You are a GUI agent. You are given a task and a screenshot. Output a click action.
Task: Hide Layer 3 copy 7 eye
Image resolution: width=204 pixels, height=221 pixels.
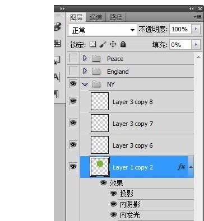point(73,123)
